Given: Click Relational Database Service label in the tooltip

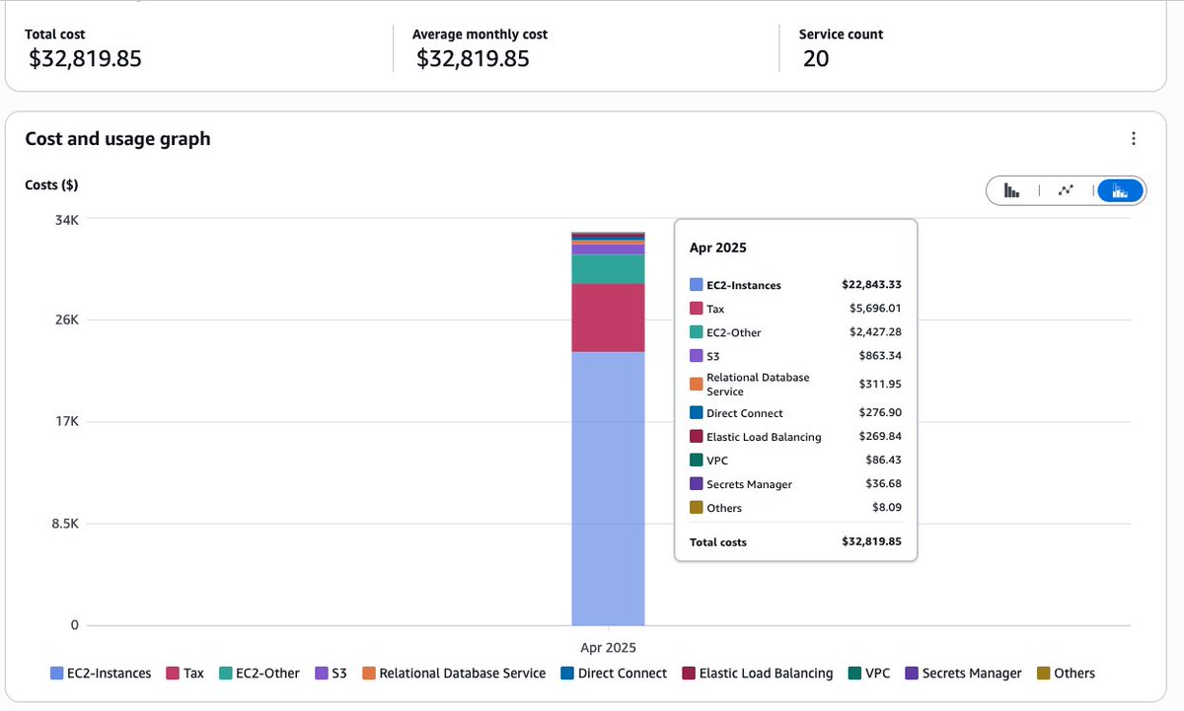Looking at the screenshot, I should click(758, 385).
